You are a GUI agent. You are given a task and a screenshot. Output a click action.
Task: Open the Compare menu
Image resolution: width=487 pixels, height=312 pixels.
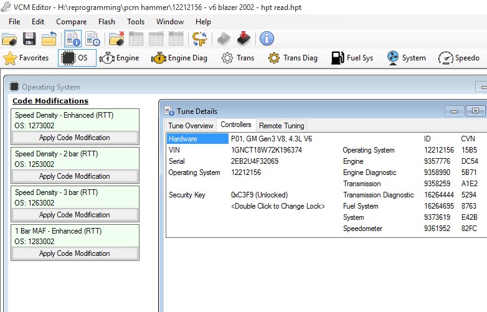point(72,22)
